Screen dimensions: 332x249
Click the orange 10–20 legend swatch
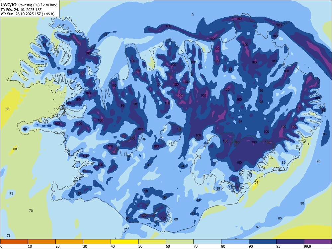[42, 242]
